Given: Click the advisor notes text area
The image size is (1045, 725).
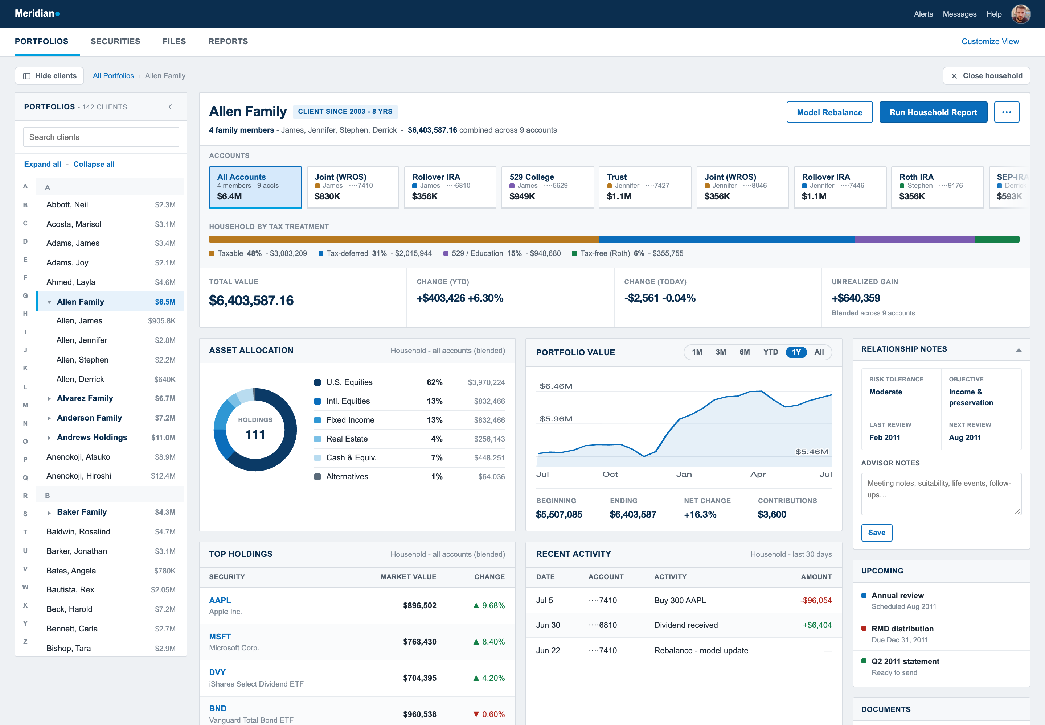Looking at the screenshot, I should click(x=941, y=494).
